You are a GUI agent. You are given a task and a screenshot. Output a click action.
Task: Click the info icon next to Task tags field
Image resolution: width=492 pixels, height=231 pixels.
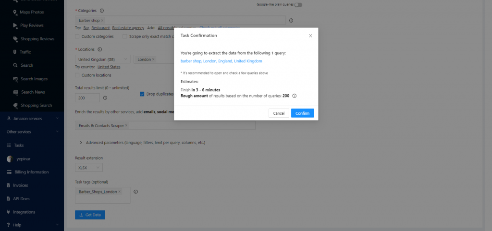pos(135,192)
